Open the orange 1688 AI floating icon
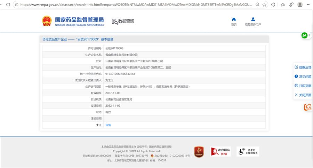313x168 pixels. click(308, 107)
